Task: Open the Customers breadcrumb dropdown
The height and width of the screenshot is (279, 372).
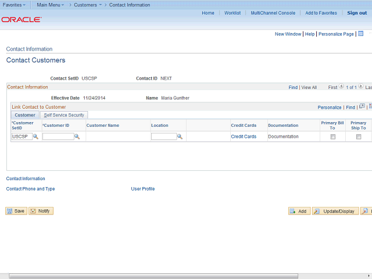Action: [88, 5]
